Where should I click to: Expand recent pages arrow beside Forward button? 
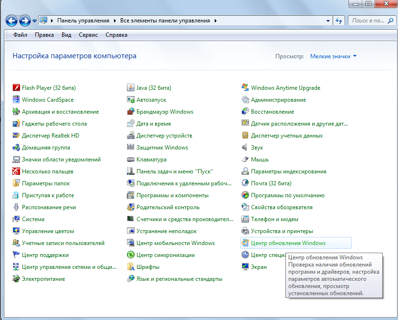pyautogui.click(x=34, y=21)
